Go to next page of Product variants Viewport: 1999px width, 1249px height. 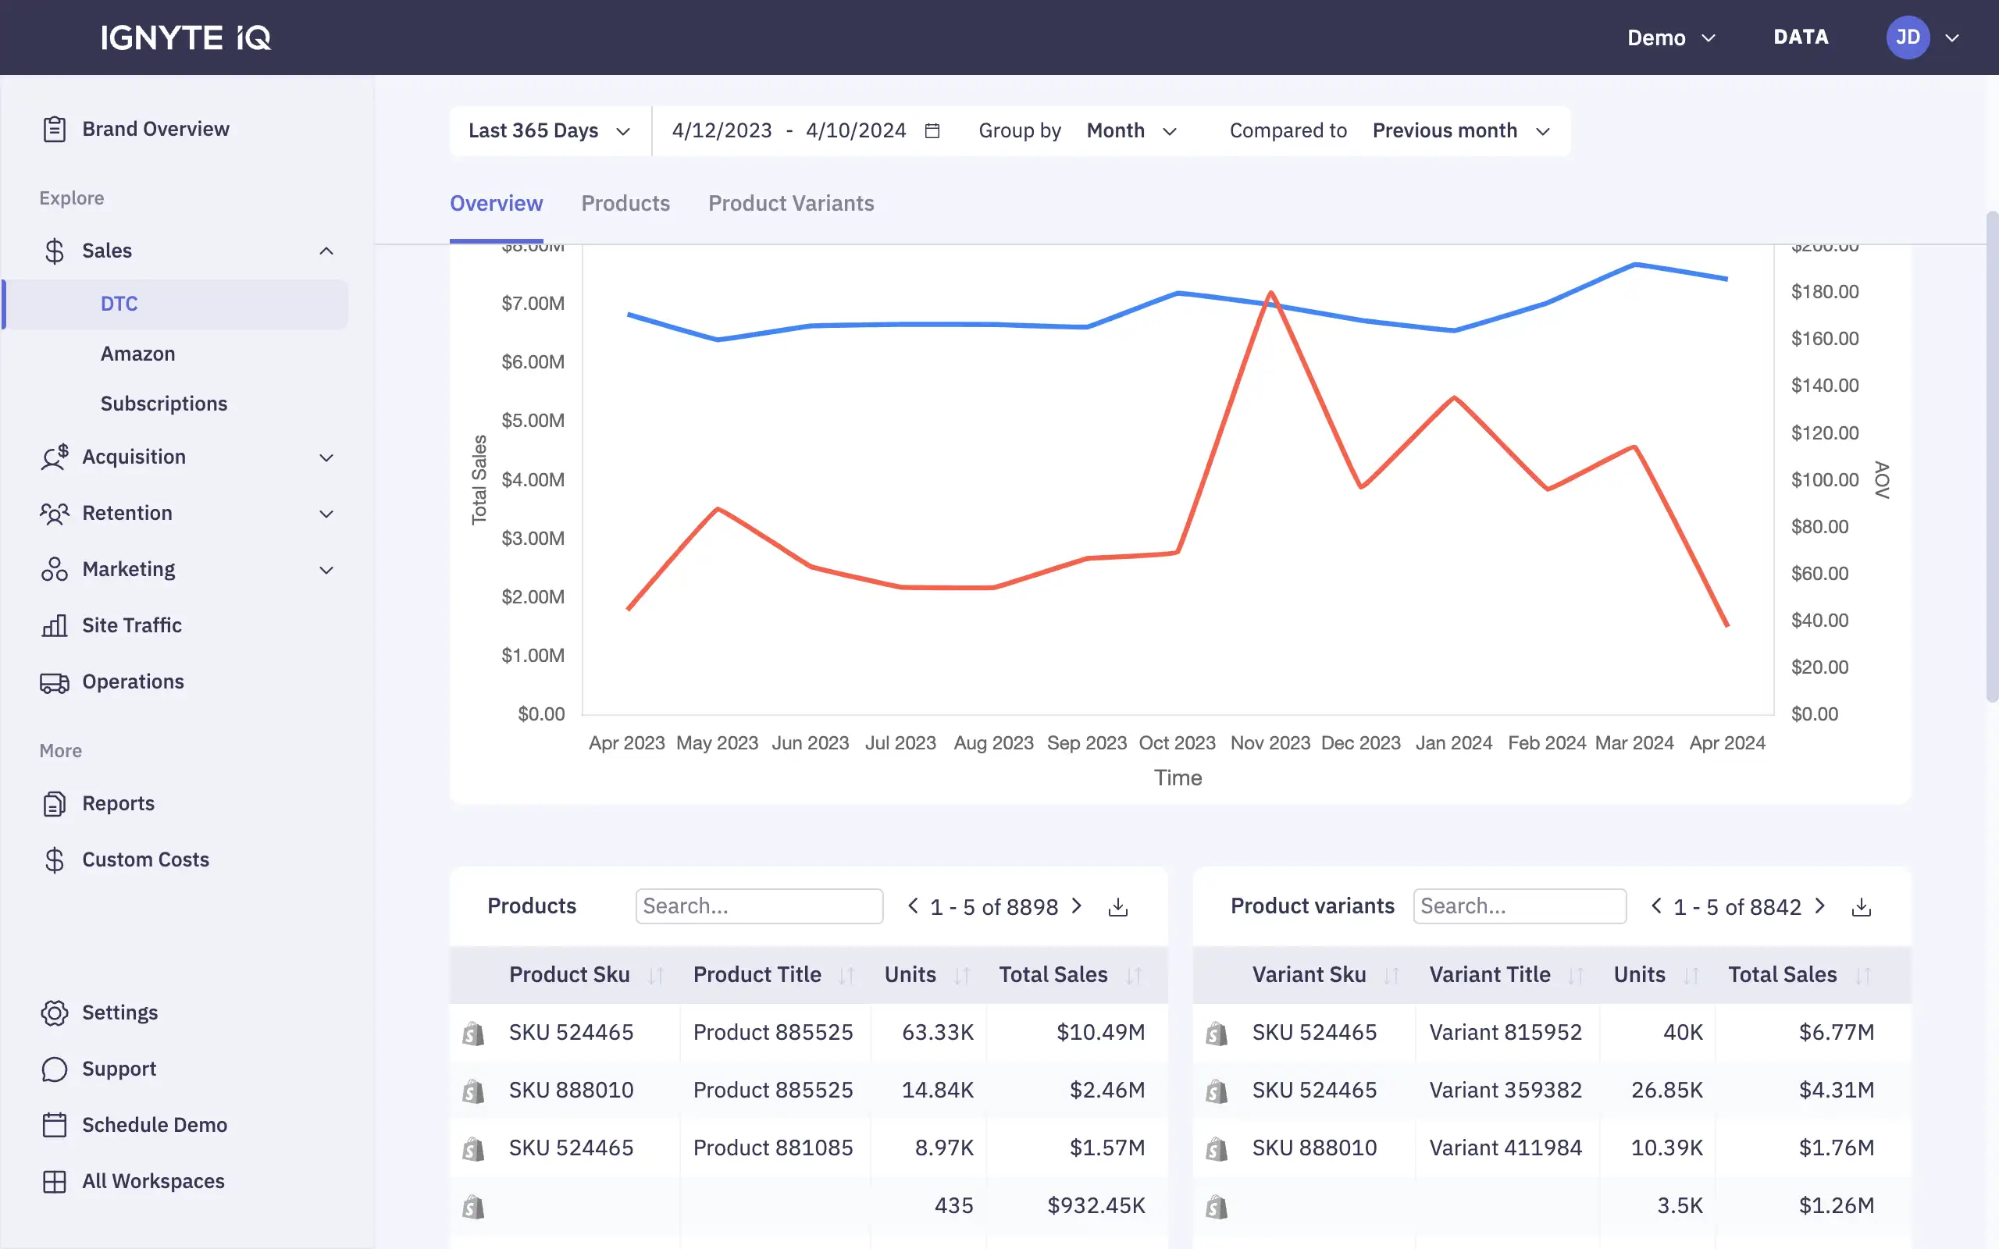(x=1819, y=906)
